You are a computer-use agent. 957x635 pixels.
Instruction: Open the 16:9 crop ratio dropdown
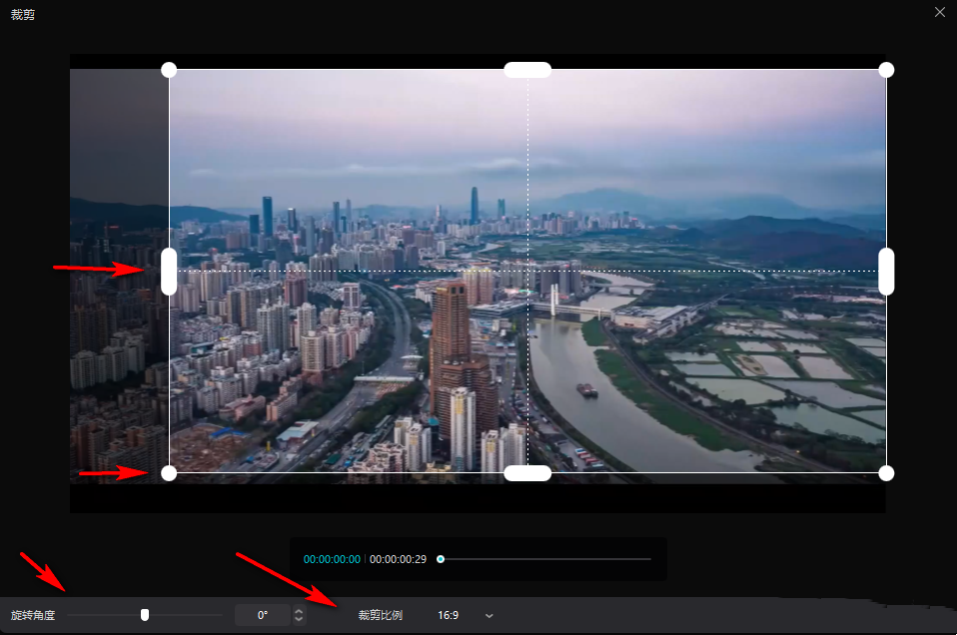(x=466, y=615)
